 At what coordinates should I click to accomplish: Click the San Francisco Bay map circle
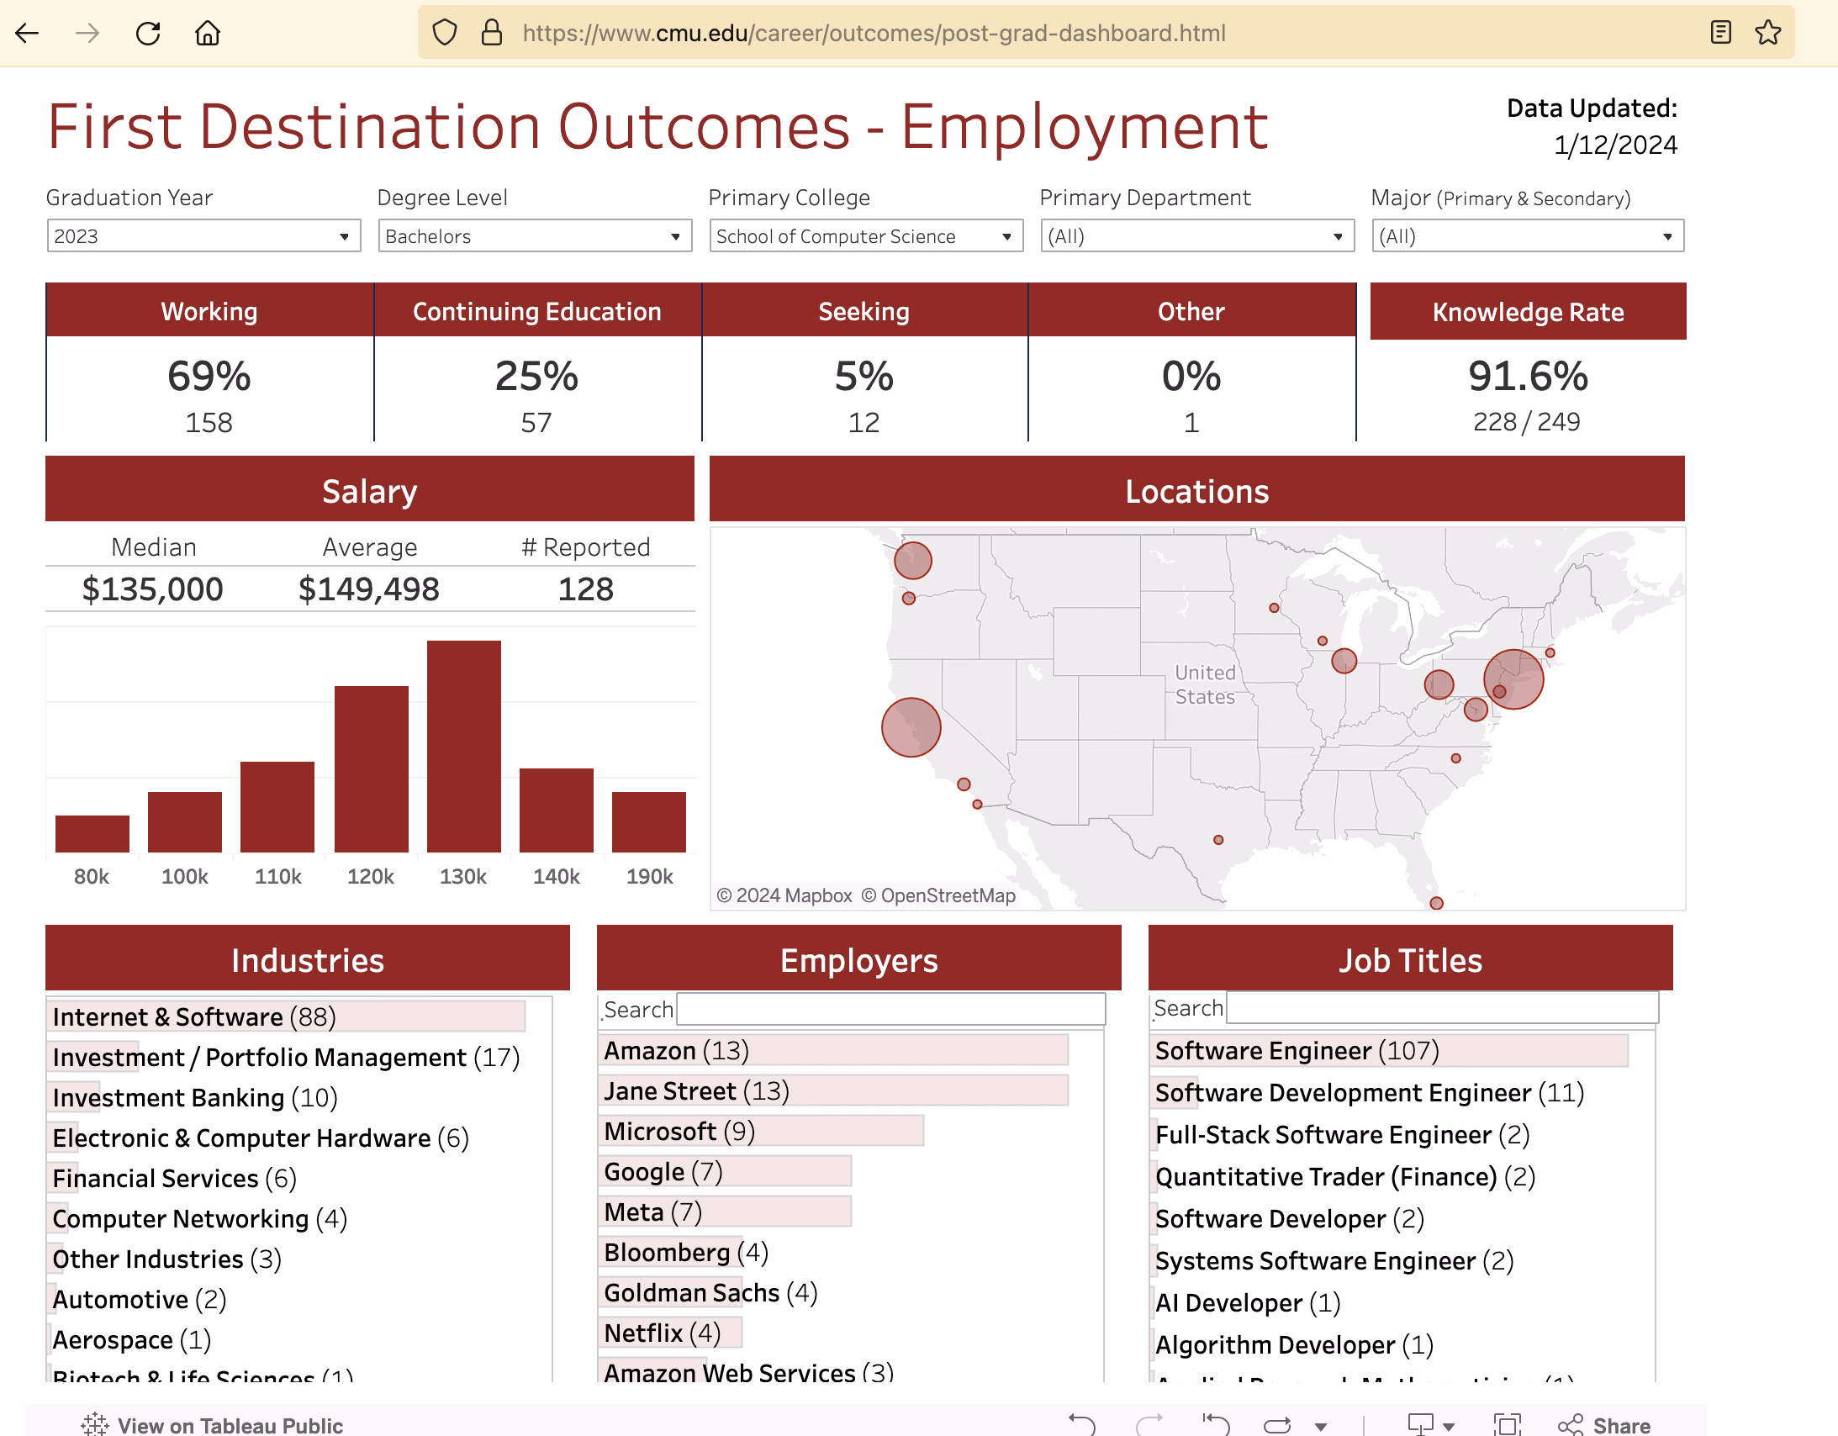click(911, 727)
